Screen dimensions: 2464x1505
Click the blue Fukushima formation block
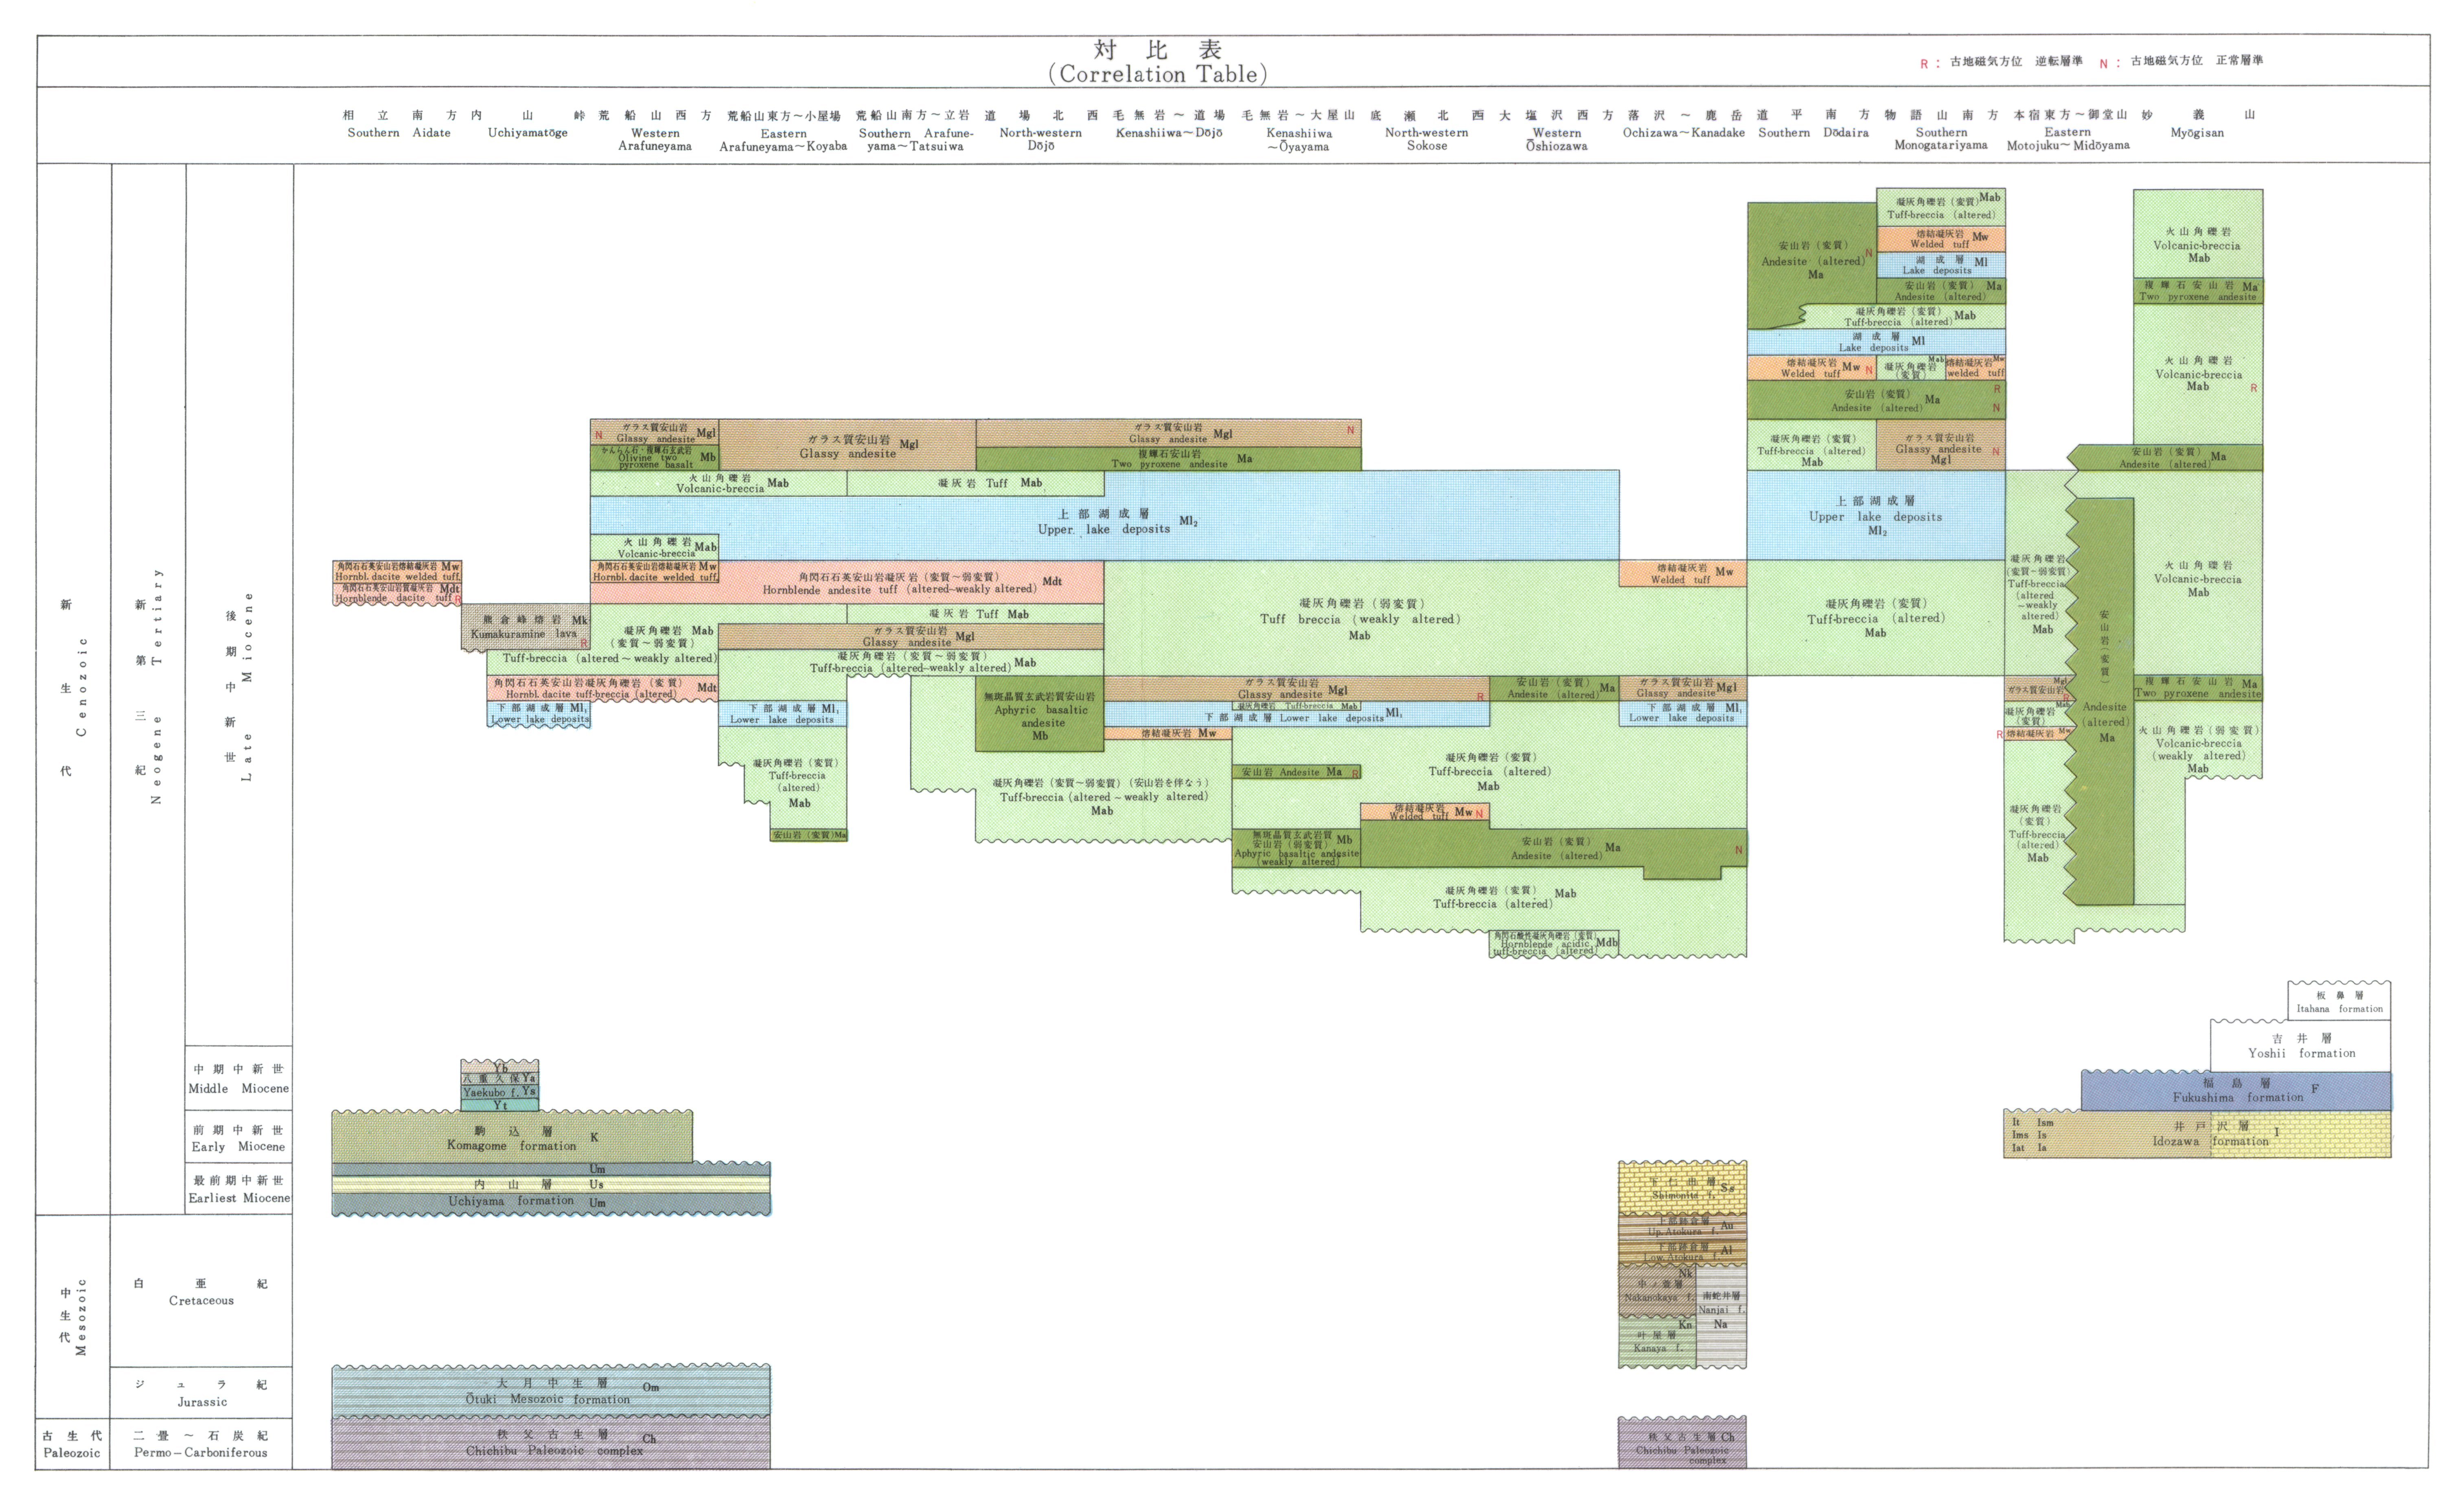click(x=2236, y=1091)
